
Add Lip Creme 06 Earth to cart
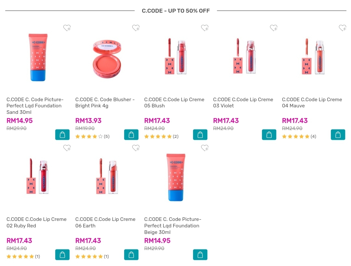(x=131, y=255)
